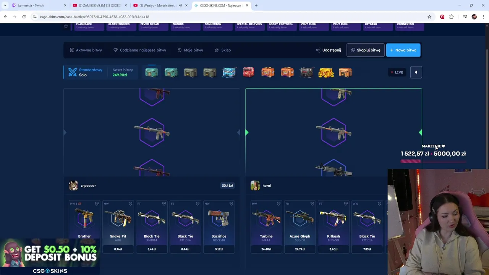
Task: Click verify shield on Turbine card
Action: (x=279, y=204)
